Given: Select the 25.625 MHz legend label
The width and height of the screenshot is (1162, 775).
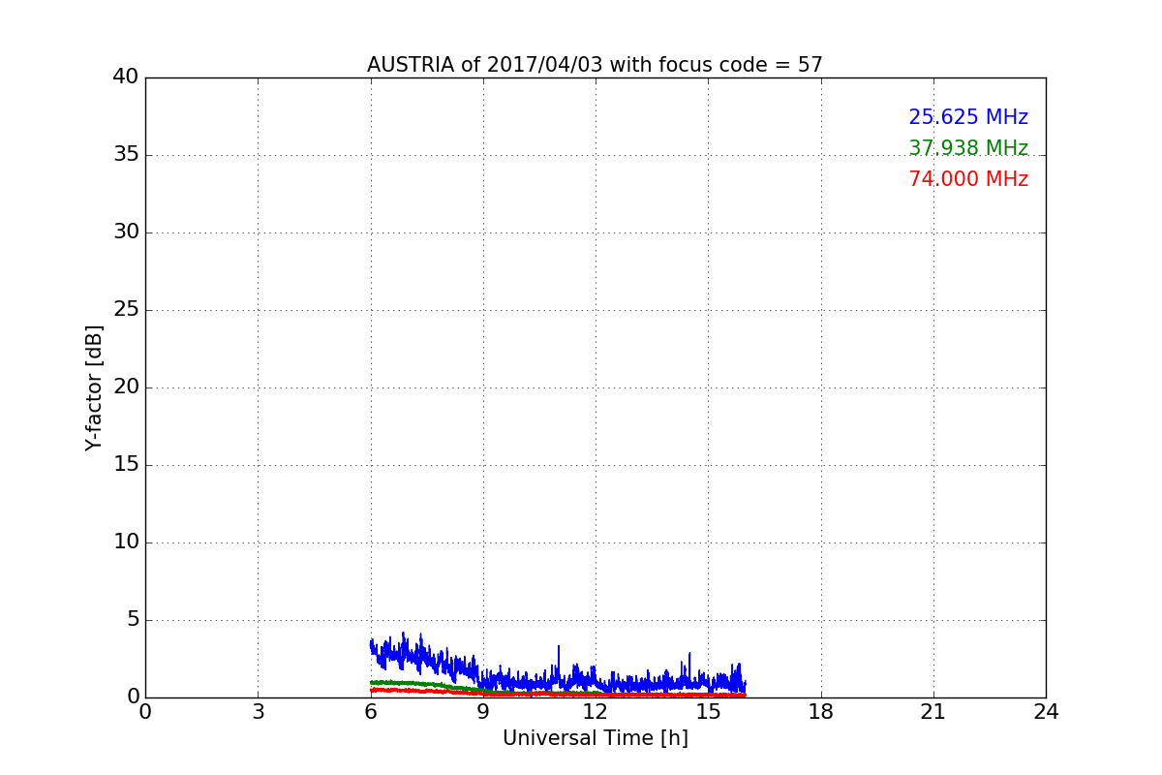Looking at the screenshot, I should 968,117.
